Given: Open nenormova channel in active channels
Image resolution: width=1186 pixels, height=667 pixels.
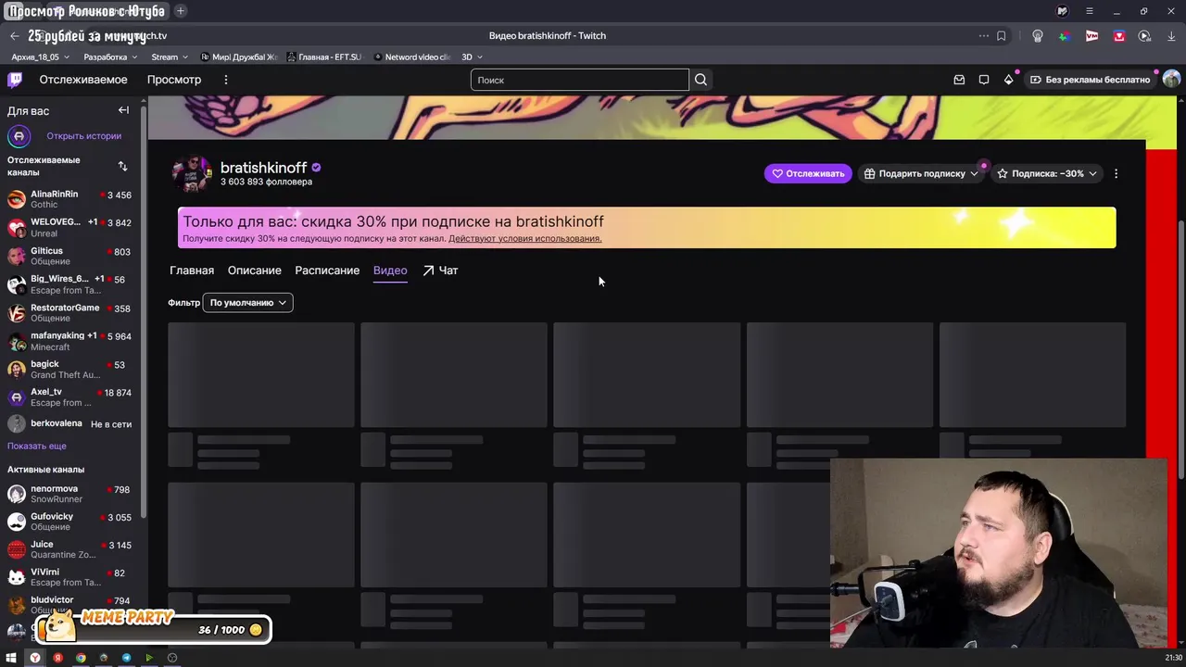Looking at the screenshot, I should pyautogui.click(x=69, y=494).
